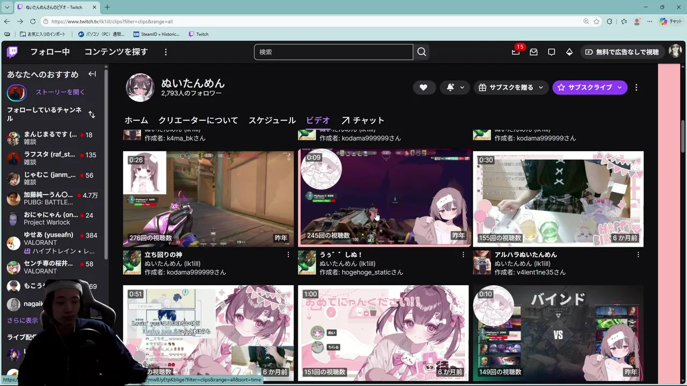The width and height of the screenshot is (687, 386).
Task: Open the Twitch bookmark in favorites bar
Action: [199, 34]
